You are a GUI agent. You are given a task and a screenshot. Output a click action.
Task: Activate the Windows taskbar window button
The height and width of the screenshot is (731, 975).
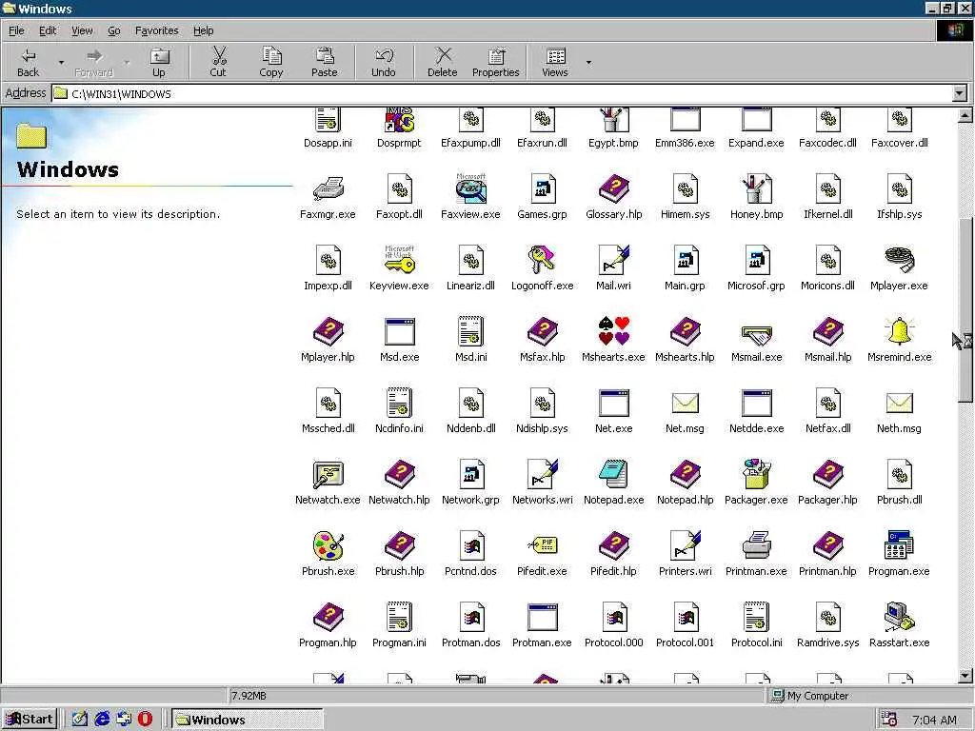pos(247,720)
